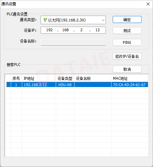Run PING on the device
The height and width of the screenshot is (167, 153).
pos(127,43)
